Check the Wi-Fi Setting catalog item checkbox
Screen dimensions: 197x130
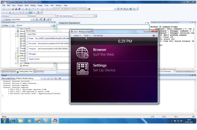18,63
